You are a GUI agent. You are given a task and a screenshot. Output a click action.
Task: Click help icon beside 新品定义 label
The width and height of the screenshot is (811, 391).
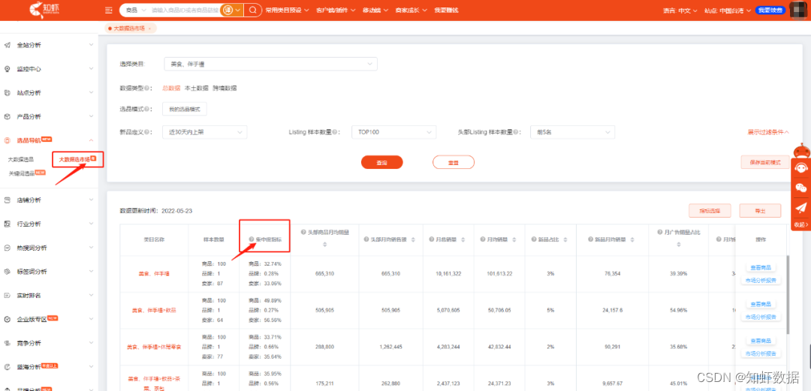(147, 132)
